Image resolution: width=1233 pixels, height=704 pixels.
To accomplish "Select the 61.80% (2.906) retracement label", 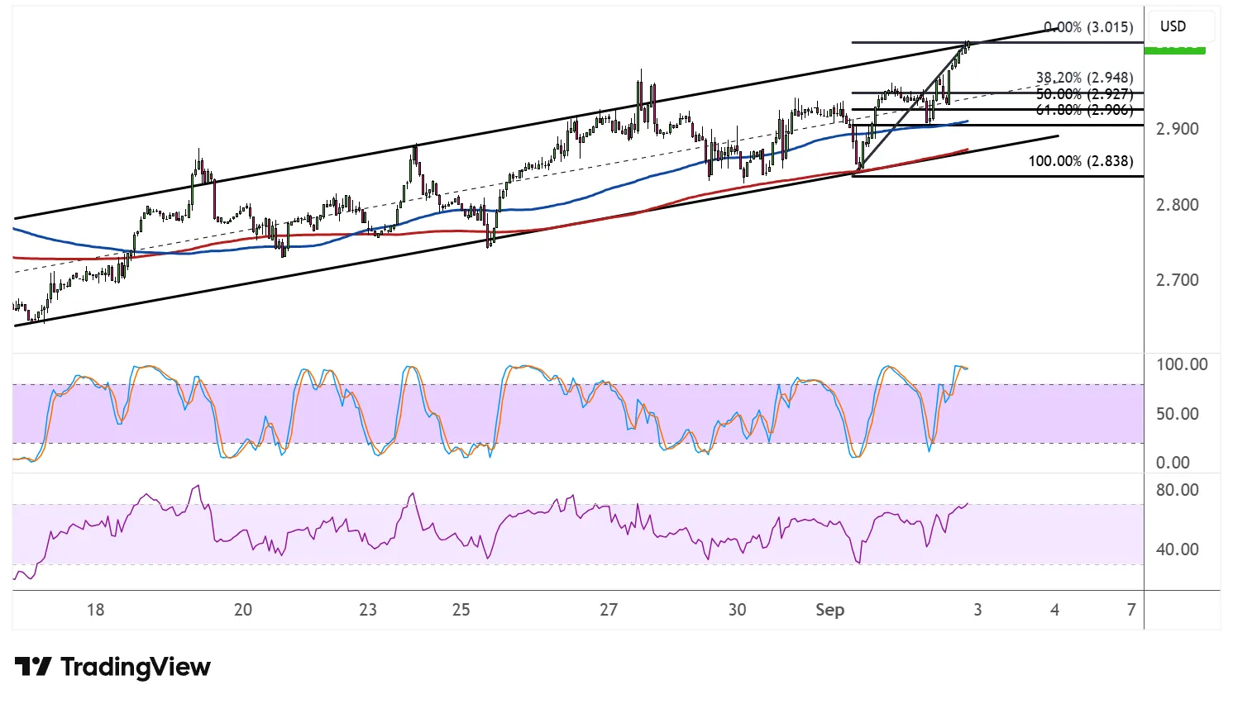I will tap(1085, 109).
